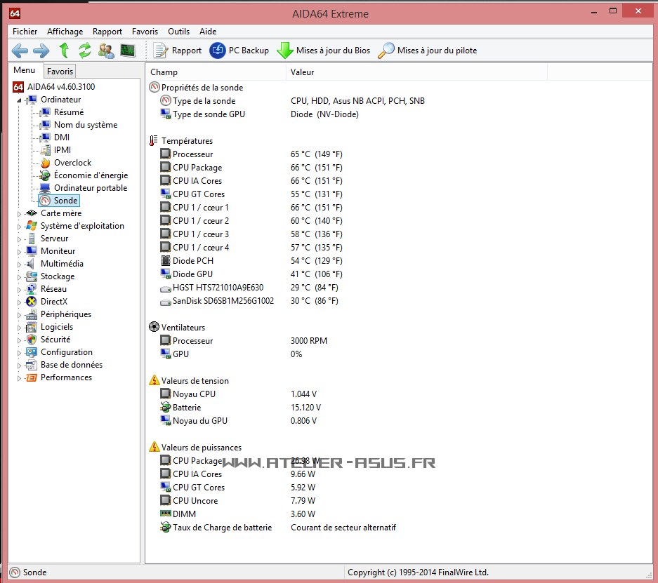Launch PC Backup from the toolbar
Image resolution: width=658 pixels, height=583 pixels.
[239, 51]
